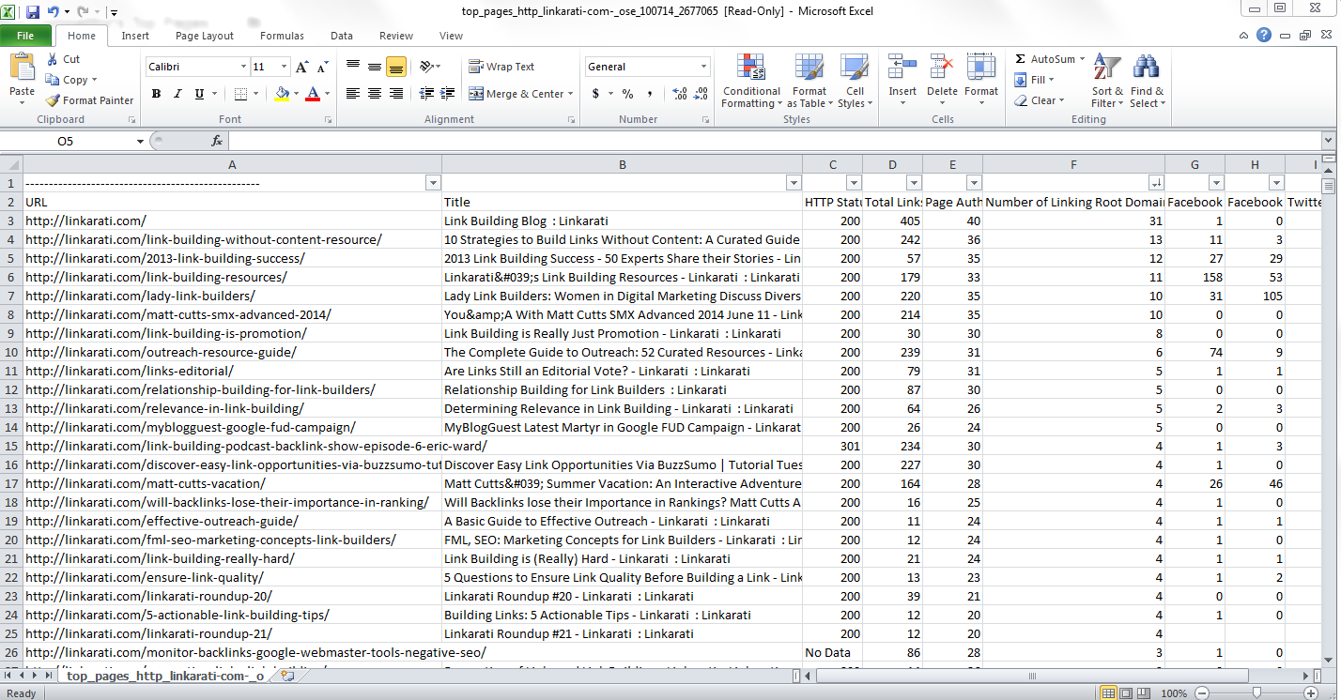The height and width of the screenshot is (700, 1341).
Task: Open the General number format dropdown
Action: (704, 67)
